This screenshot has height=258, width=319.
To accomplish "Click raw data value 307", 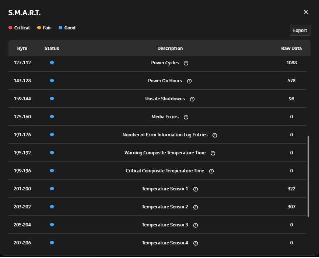I will [291, 207].
